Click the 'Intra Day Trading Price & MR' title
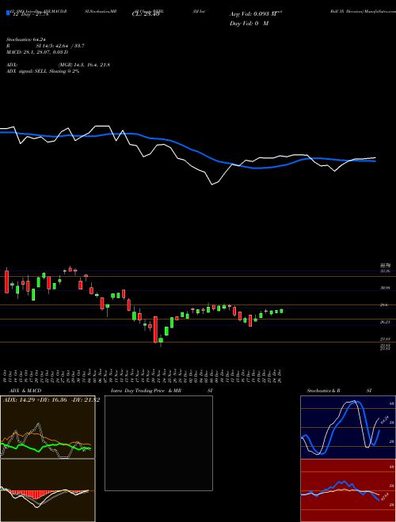Viewport: 396px width, 522px height. click(146, 391)
